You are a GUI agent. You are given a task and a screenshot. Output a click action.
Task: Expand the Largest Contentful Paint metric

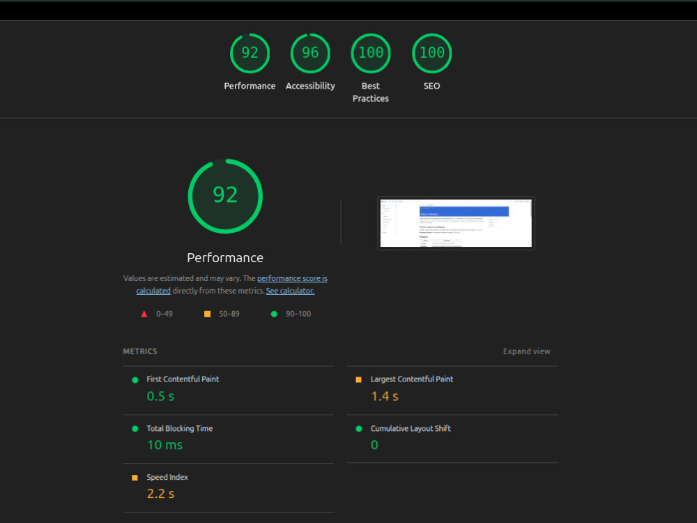(x=452, y=391)
